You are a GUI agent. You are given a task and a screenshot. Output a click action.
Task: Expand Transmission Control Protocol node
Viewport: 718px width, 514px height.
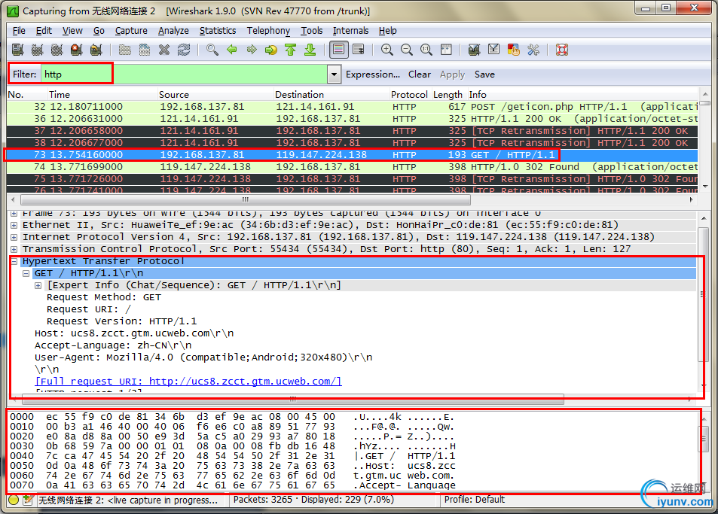(x=14, y=249)
